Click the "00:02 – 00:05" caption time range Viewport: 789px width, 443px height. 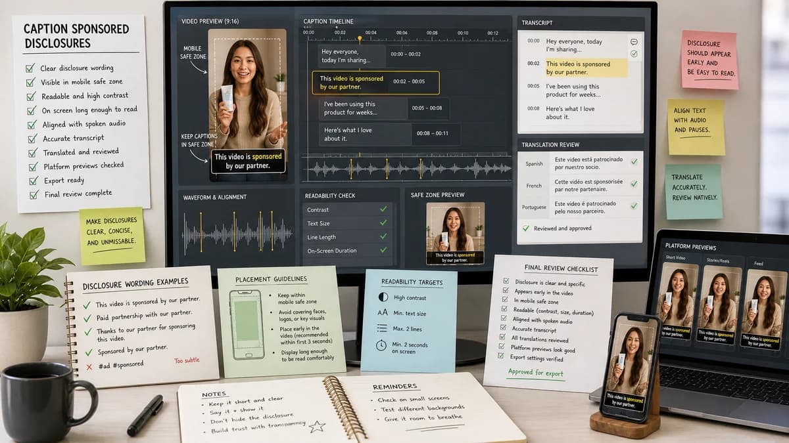pyautogui.click(x=409, y=82)
